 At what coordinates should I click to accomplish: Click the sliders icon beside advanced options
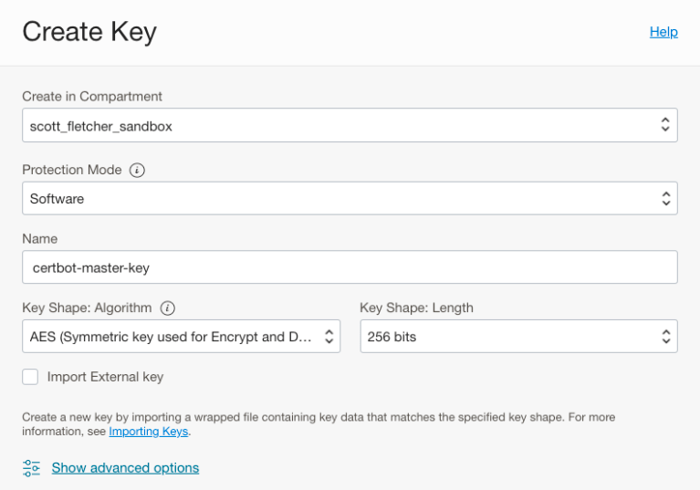click(x=32, y=468)
